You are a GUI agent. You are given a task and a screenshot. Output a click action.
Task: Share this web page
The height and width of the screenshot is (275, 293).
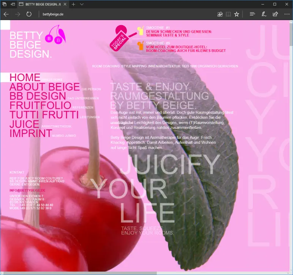[275, 14]
